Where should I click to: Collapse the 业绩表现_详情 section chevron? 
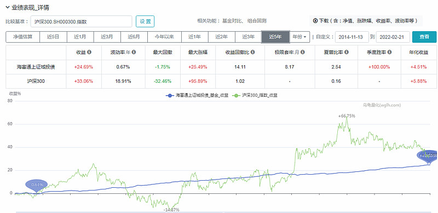[8, 8]
